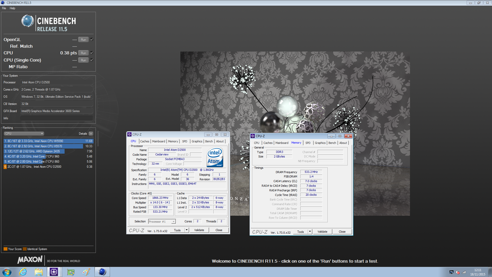Select ranking entry Intel Atom CPU D2500
The width and height of the screenshot is (492, 277).
[x=48, y=167]
